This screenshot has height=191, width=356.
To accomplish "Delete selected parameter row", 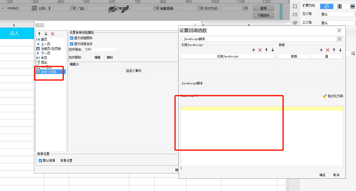I will 328,50.
